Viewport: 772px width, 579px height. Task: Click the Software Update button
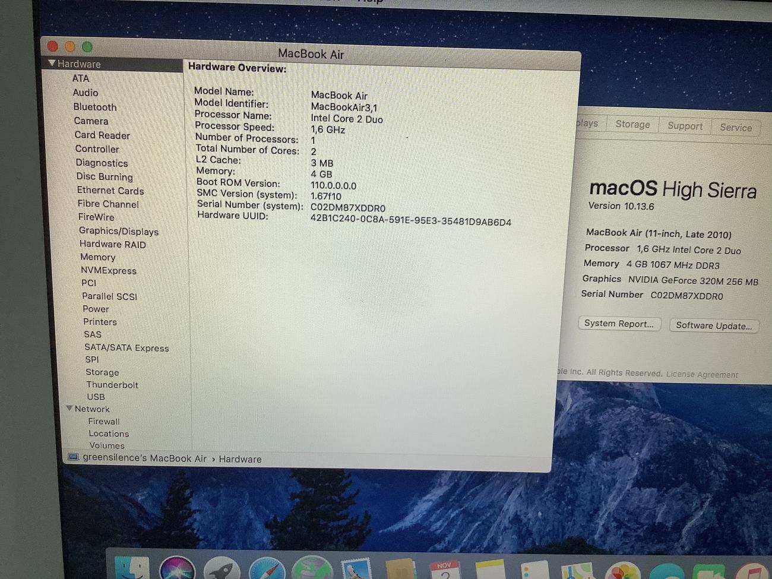point(713,325)
